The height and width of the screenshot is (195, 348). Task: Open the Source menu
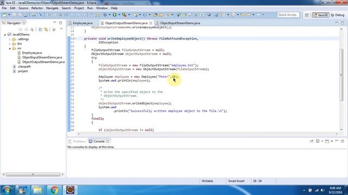click(x=23, y=8)
